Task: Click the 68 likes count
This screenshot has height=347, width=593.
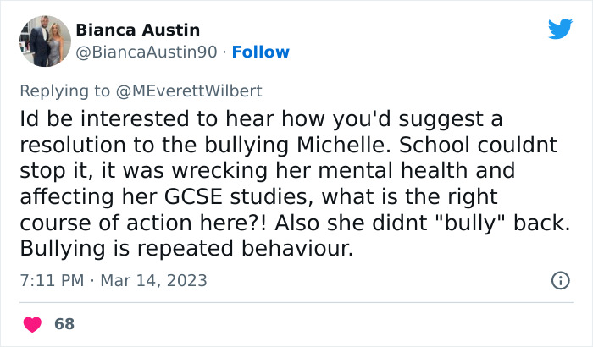Action: click(64, 324)
